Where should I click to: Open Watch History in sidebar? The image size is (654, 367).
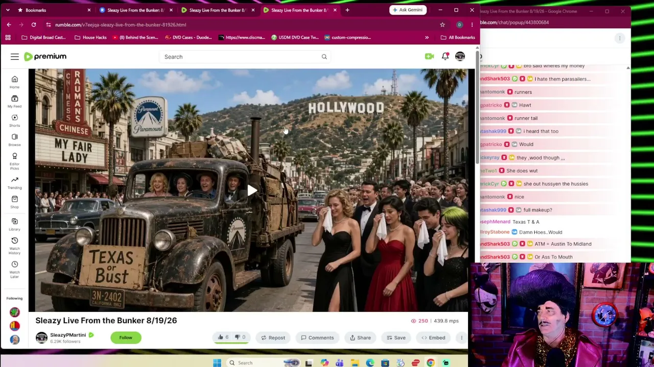[15, 246]
